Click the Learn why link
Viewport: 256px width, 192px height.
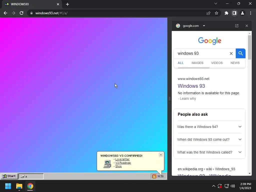[x=188, y=98]
